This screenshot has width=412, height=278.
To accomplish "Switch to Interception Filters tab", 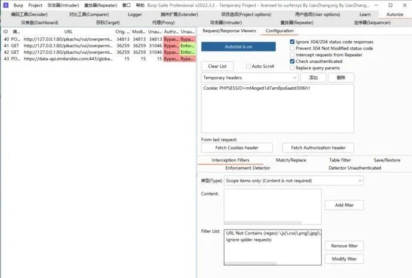I will (x=230, y=160).
